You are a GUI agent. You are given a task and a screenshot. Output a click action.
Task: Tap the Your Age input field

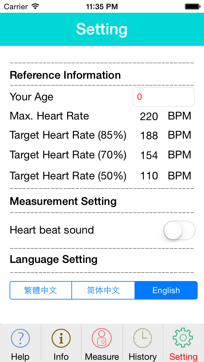[163, 97]
